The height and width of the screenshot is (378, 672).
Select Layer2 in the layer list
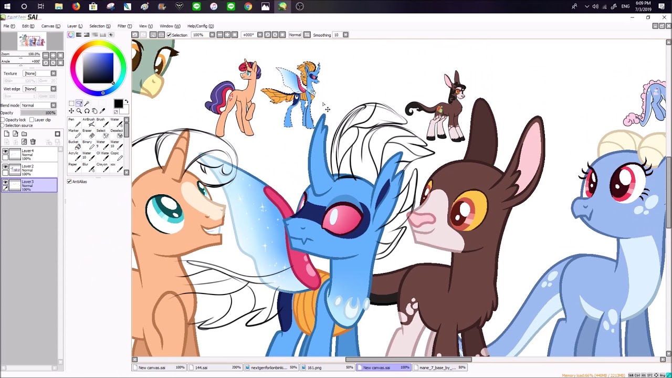point(29,169)
